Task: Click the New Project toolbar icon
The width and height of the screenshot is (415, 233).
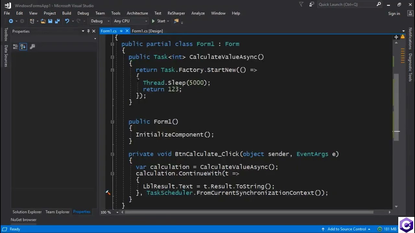Action: point(32,21)
